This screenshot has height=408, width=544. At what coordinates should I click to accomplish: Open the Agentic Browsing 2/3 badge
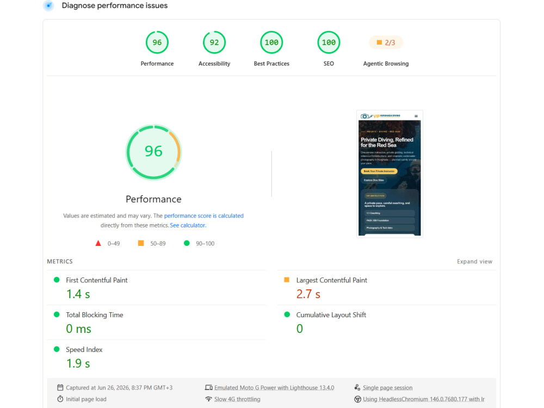click(x=386, y=42)
